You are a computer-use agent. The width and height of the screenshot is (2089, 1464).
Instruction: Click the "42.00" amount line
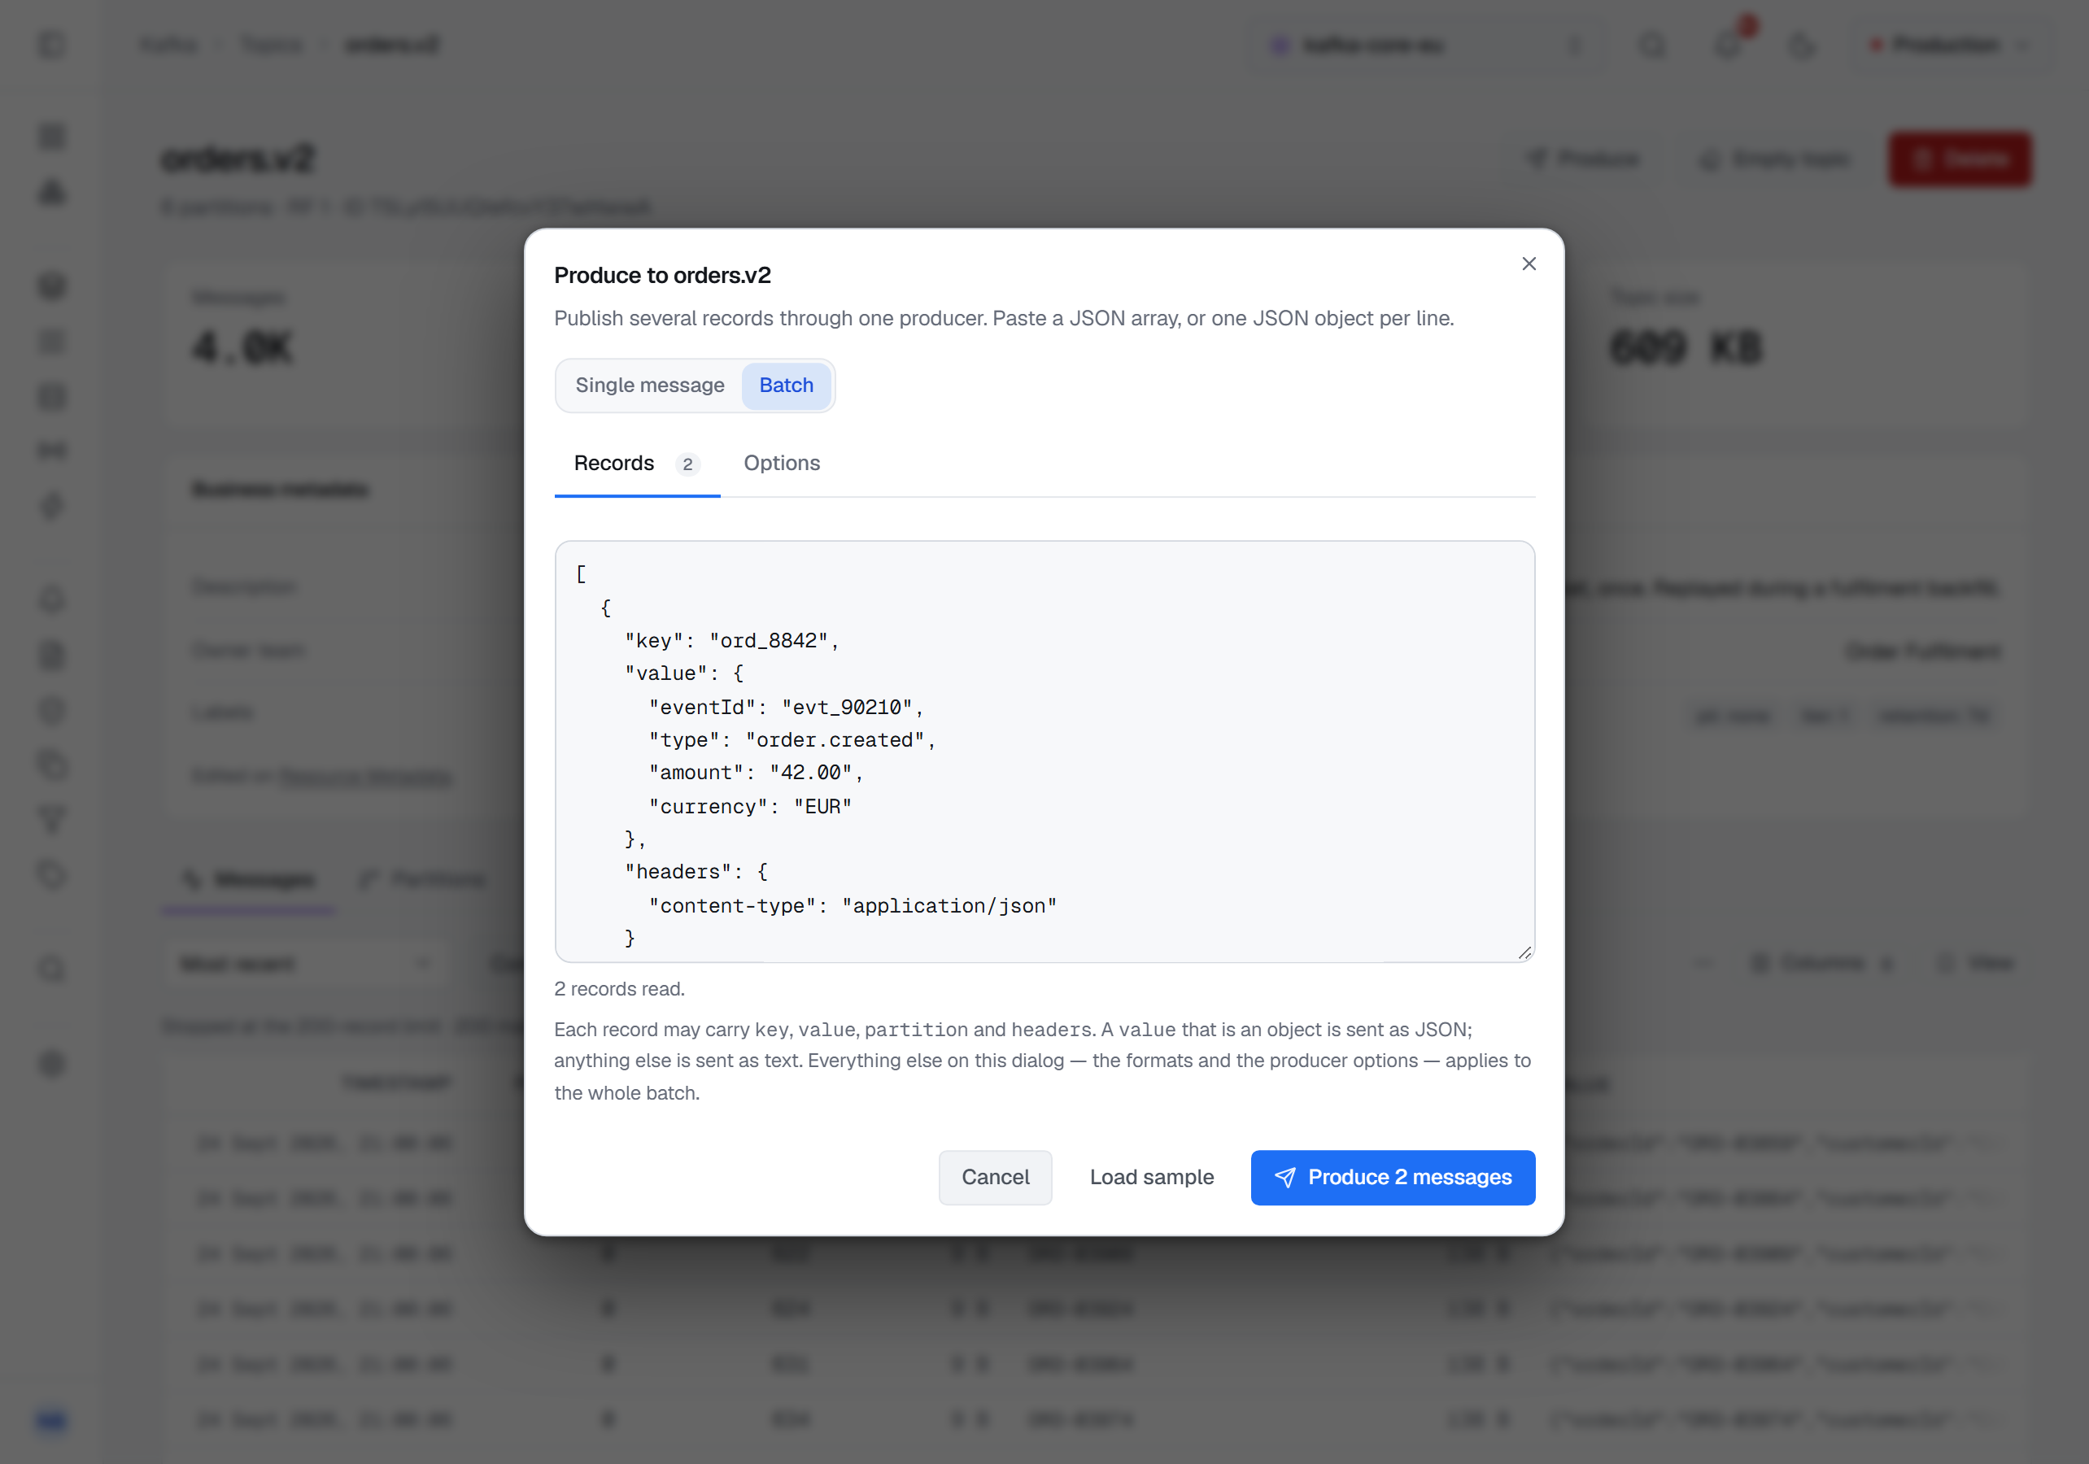[755, 773]
